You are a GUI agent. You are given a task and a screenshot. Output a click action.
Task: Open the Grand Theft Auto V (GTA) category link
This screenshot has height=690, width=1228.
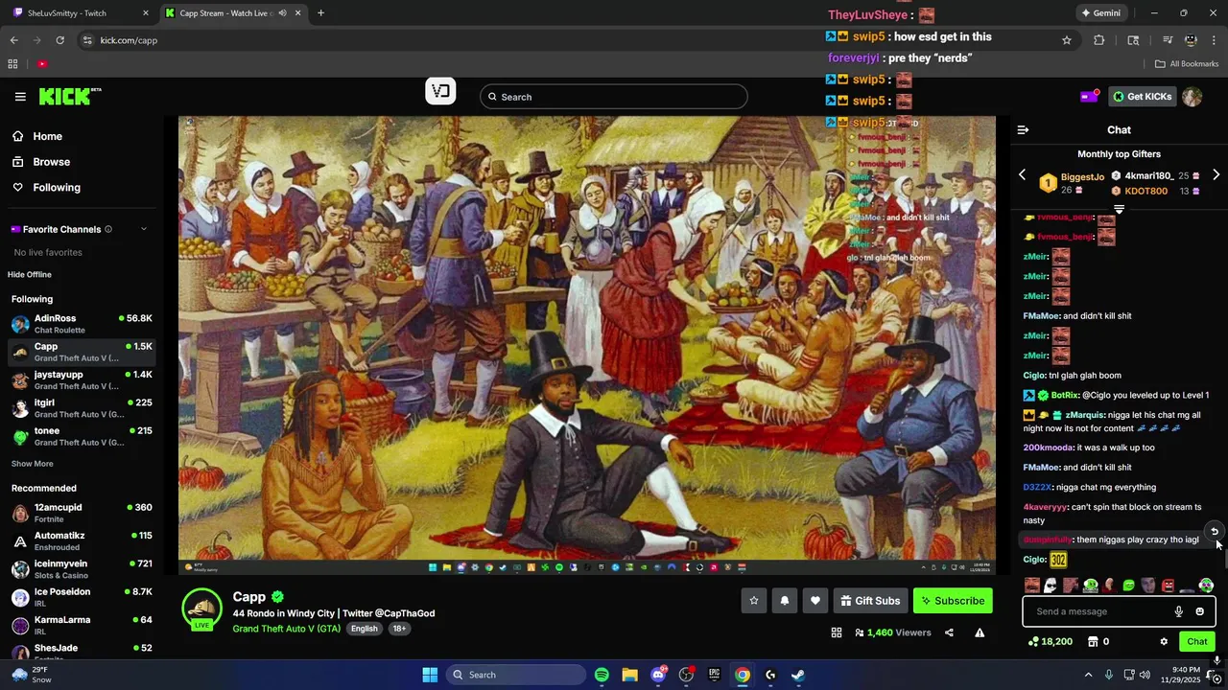tap(286, 629)
